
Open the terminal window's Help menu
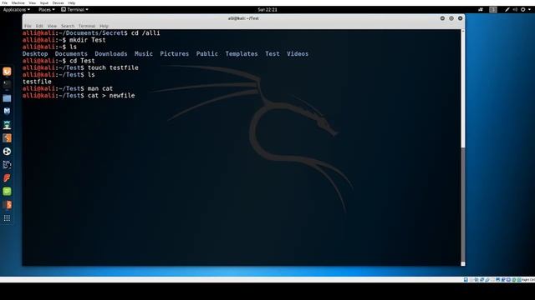tap(104, 26)
